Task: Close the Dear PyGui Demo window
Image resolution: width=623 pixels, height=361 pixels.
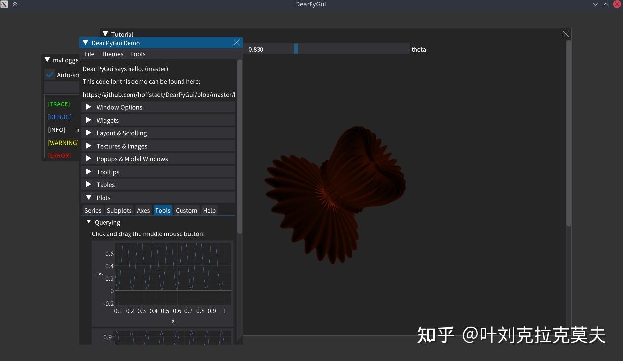Action: (x=237, y=43)
